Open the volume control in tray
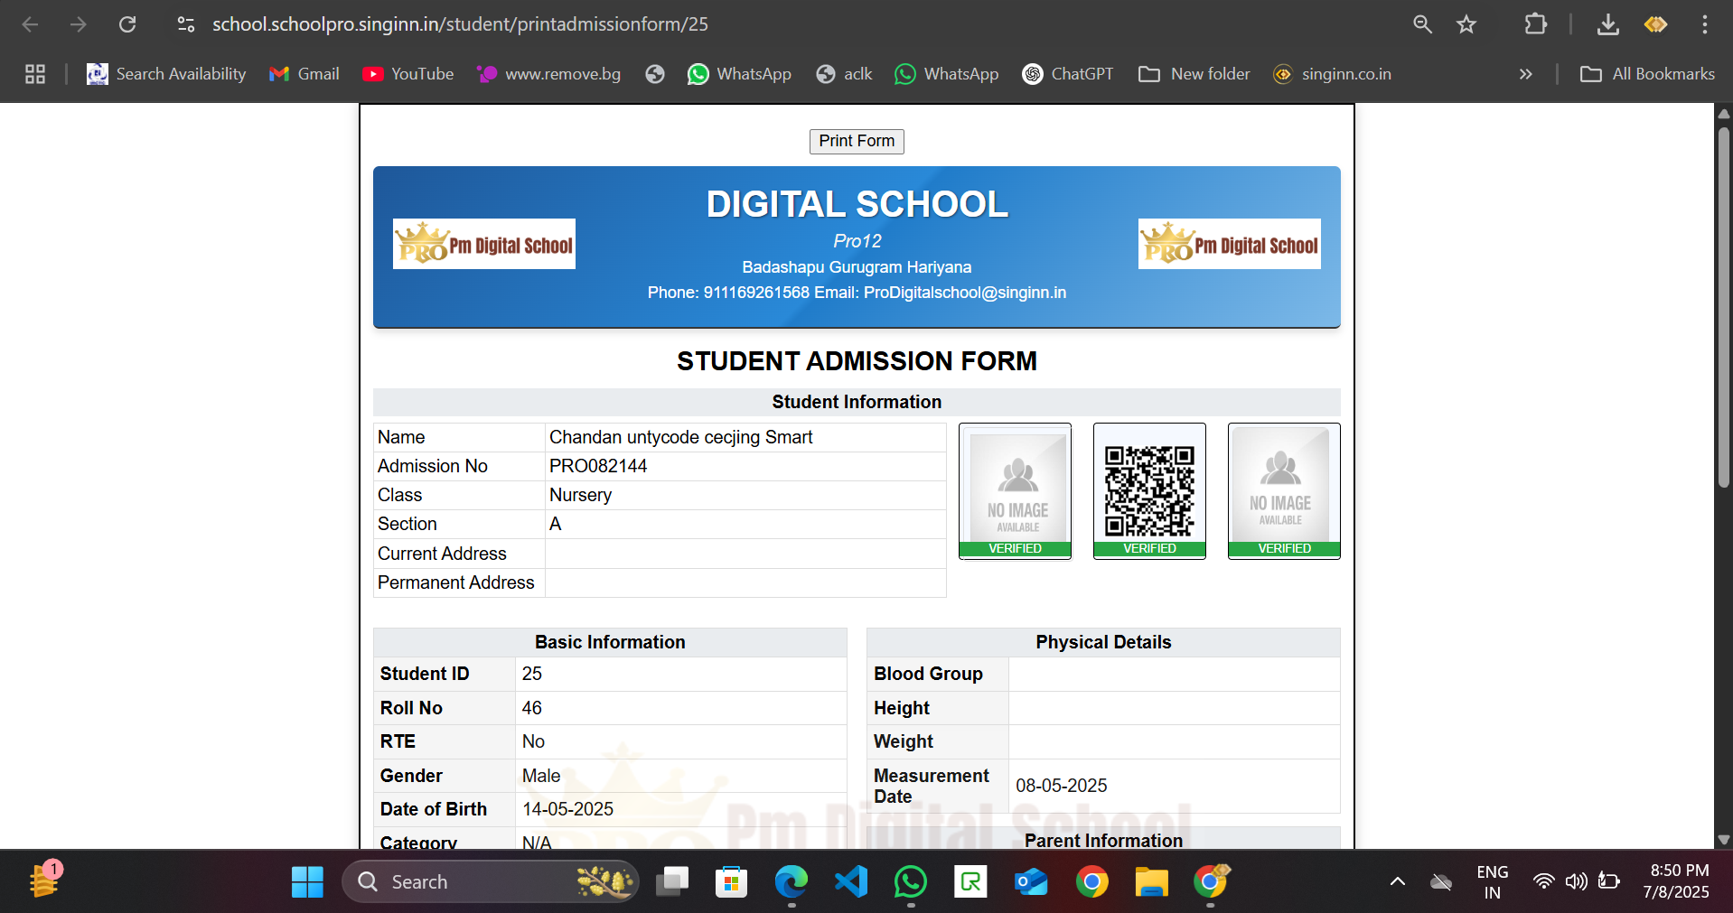 pyautogui.click(x=1577, y=881)
